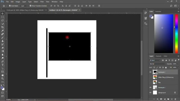This screenshot has height=101, width=180.
Task: Open the Normal blend mode dropdown
Action: pos(157,64)
